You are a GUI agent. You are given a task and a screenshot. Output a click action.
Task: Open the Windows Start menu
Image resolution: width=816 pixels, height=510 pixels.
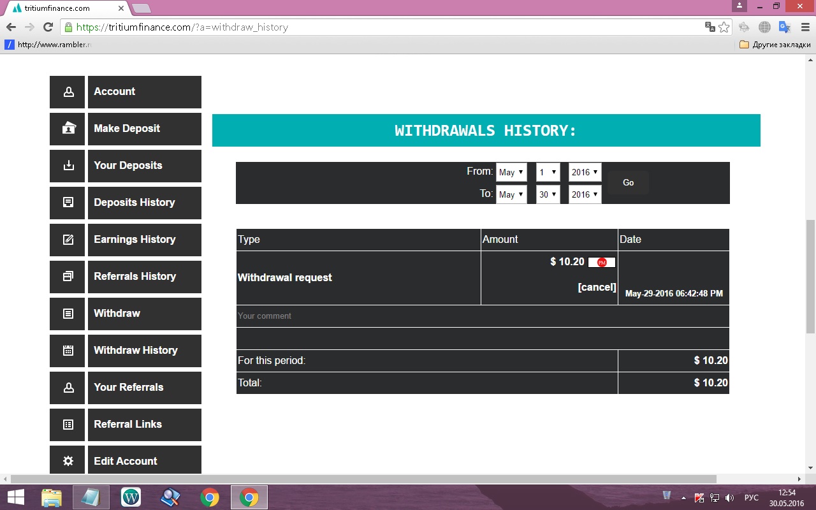click(x=15, y=497)
